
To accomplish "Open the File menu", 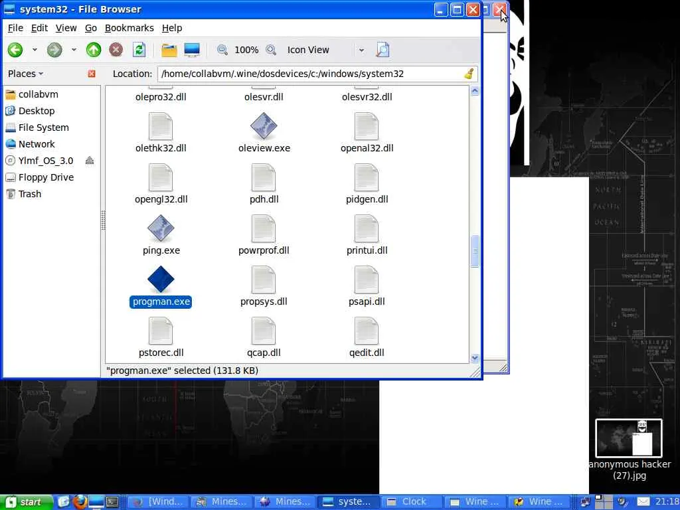I will (16, 28).
